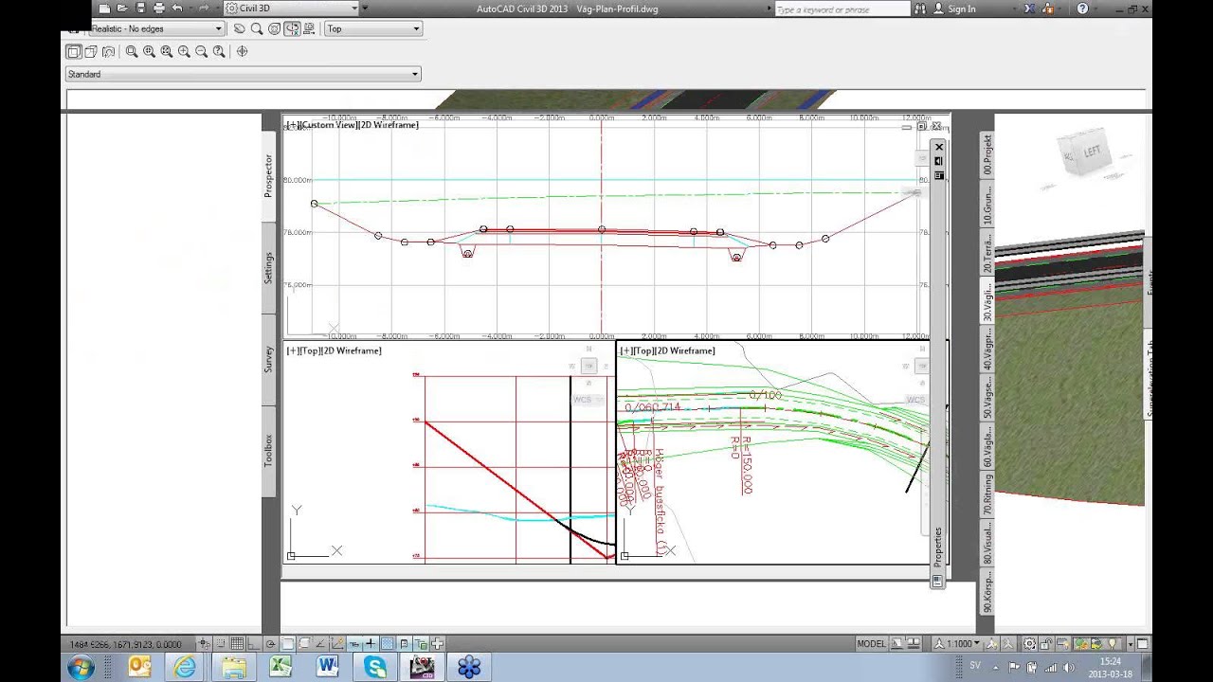Click the Zoom Out minus magnifier icon

coord(201,52)
